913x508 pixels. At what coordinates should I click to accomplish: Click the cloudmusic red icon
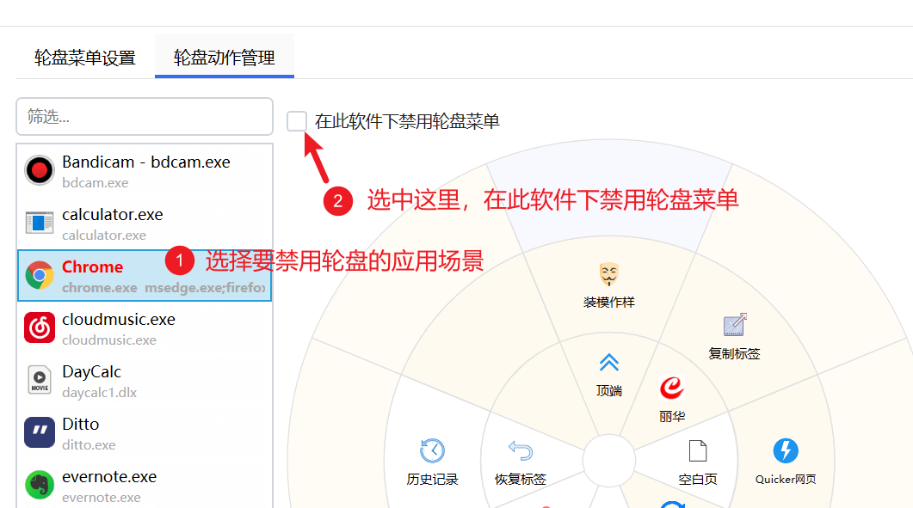(39, 327)
